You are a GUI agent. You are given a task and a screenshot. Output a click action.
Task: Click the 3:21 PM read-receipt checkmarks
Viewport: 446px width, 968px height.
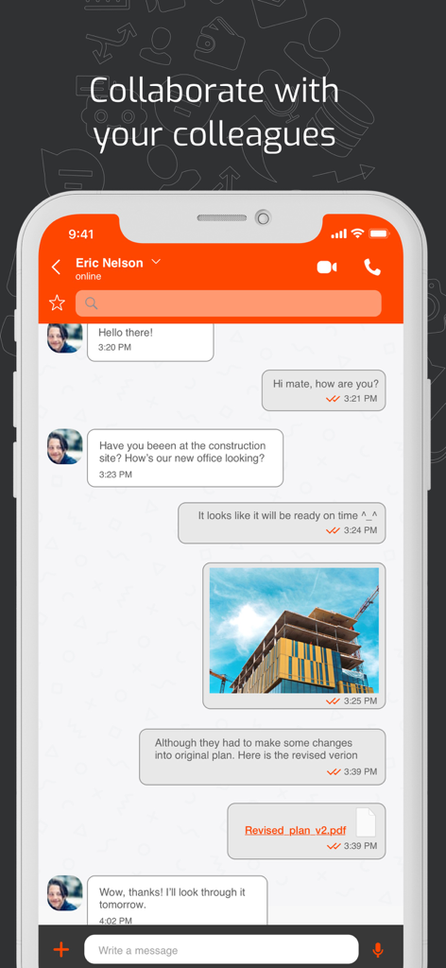tap(334, 399)
